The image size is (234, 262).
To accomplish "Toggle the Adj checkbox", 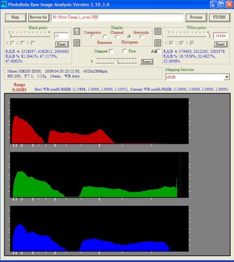I will (159, 51).
